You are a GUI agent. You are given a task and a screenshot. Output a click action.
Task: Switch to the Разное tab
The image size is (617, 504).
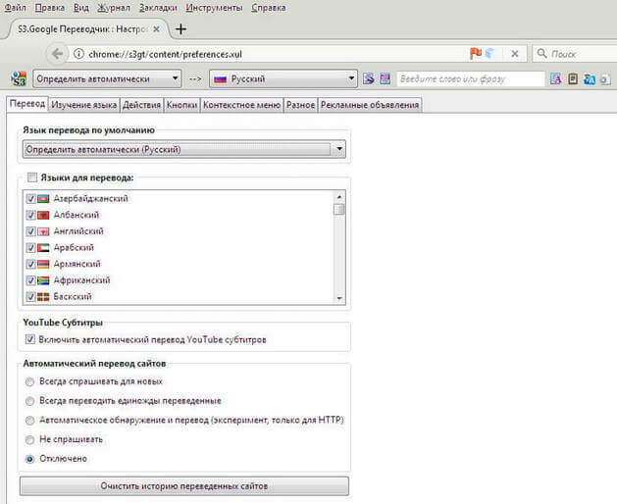click(x=300, y=105)
